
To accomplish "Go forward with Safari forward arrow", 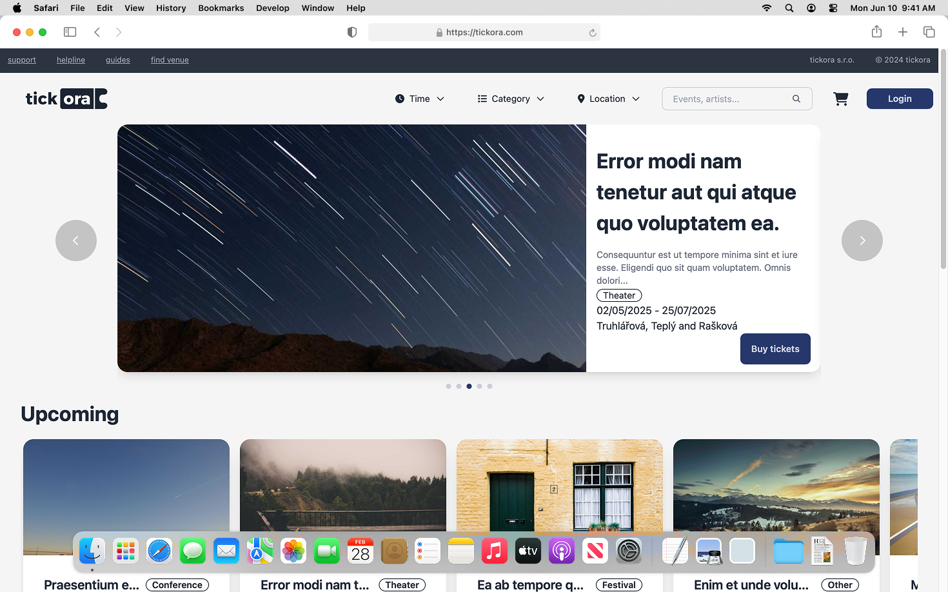I will tap(119, 32).
